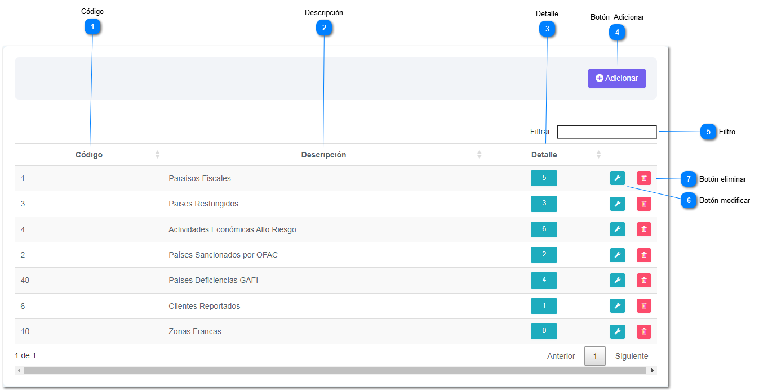Delete Países Deficiencias GAFI with trash
Screen dimensions: 759x392
(x=644, y=280)
